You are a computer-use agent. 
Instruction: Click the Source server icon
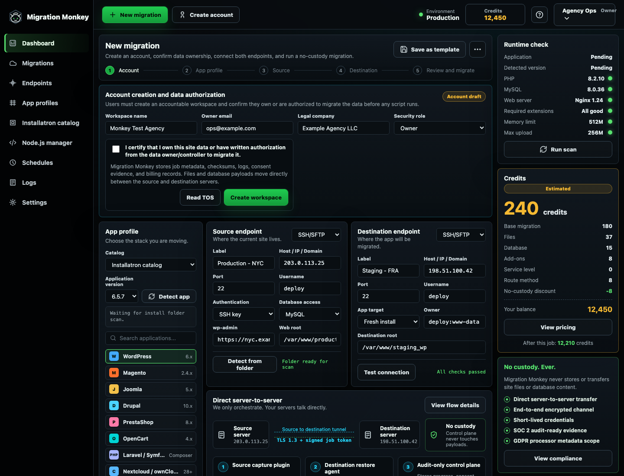221,435
